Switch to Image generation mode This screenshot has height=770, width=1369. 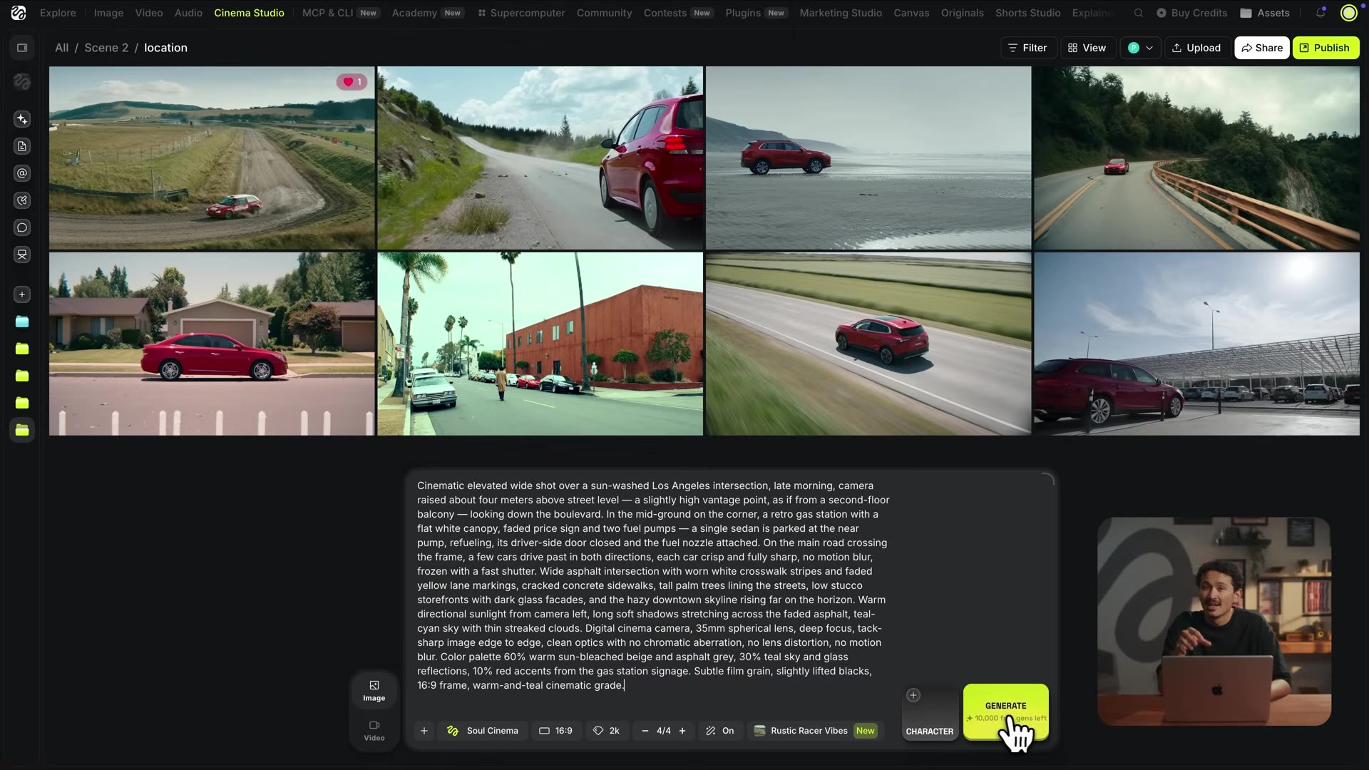[x=374, y=691]
